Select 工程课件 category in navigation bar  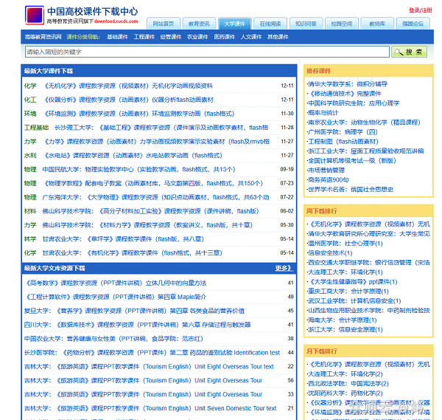pos(144,36)
